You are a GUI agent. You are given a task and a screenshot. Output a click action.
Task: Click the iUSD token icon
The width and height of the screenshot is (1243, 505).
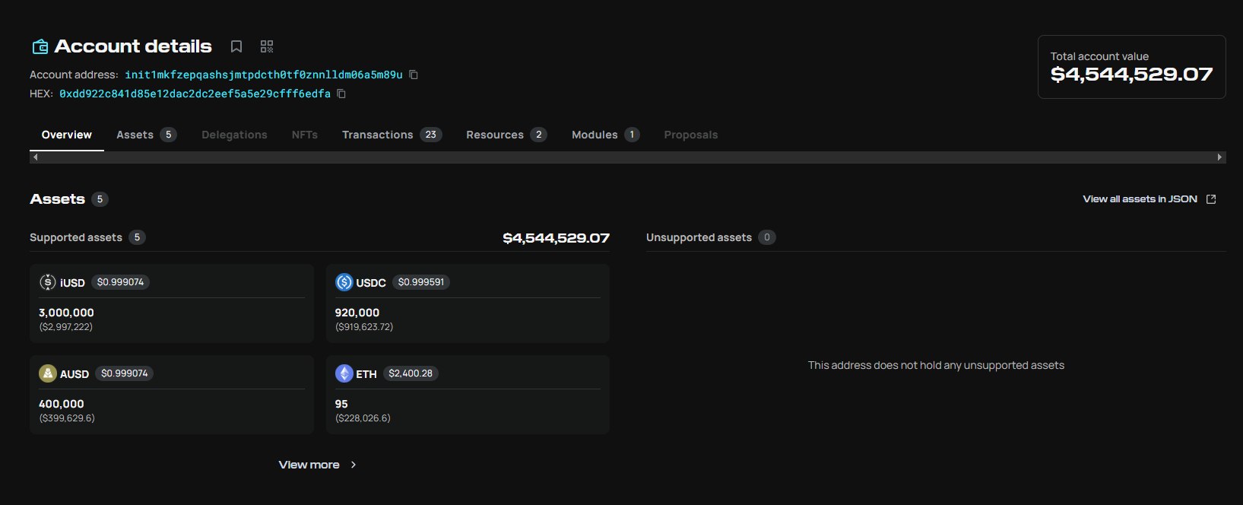coord(48,282)
